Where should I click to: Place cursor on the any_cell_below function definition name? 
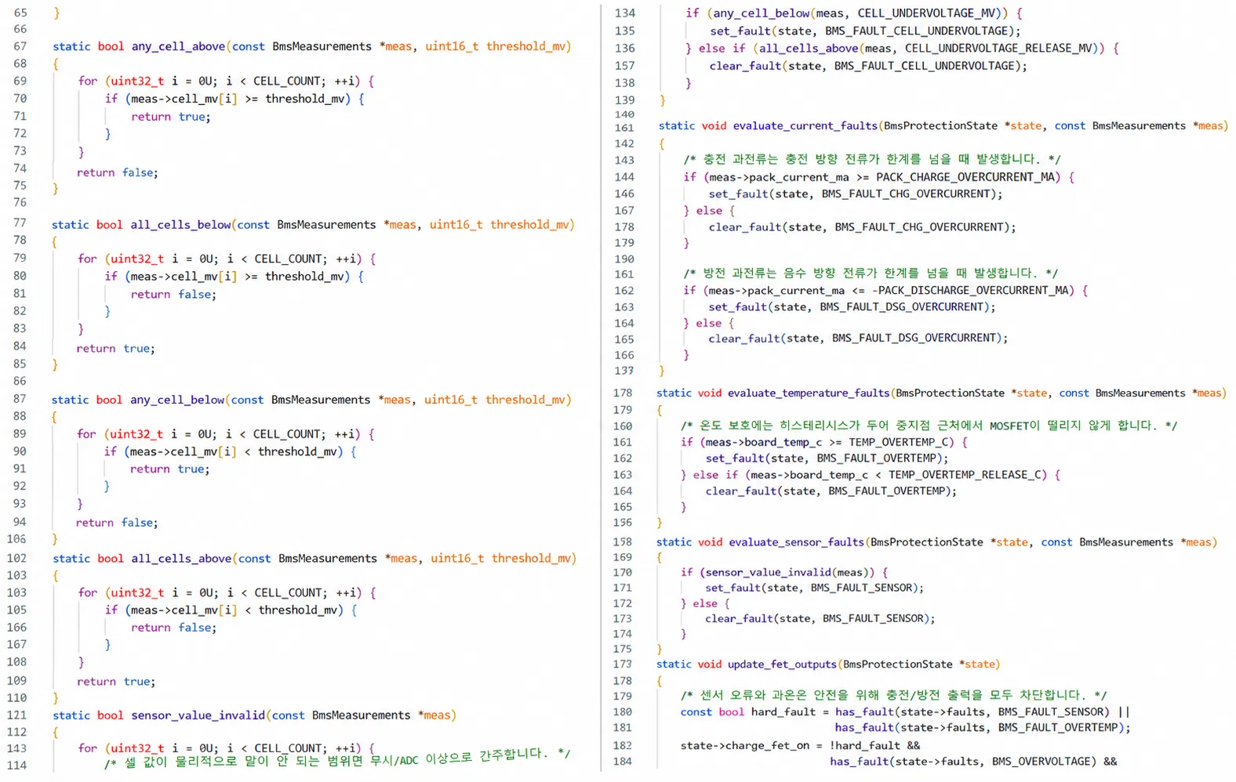tap(177, 400)
